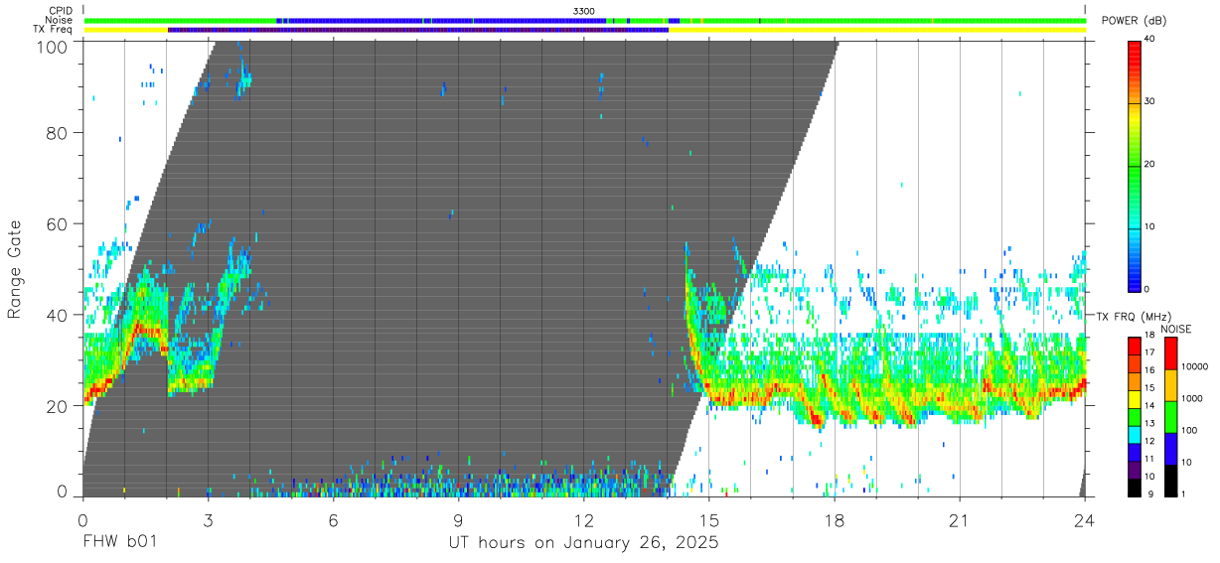Pick the black bottom segment of the NOISE colorbar
This screenshot has width=1220, height=563.
[1171, 481]
